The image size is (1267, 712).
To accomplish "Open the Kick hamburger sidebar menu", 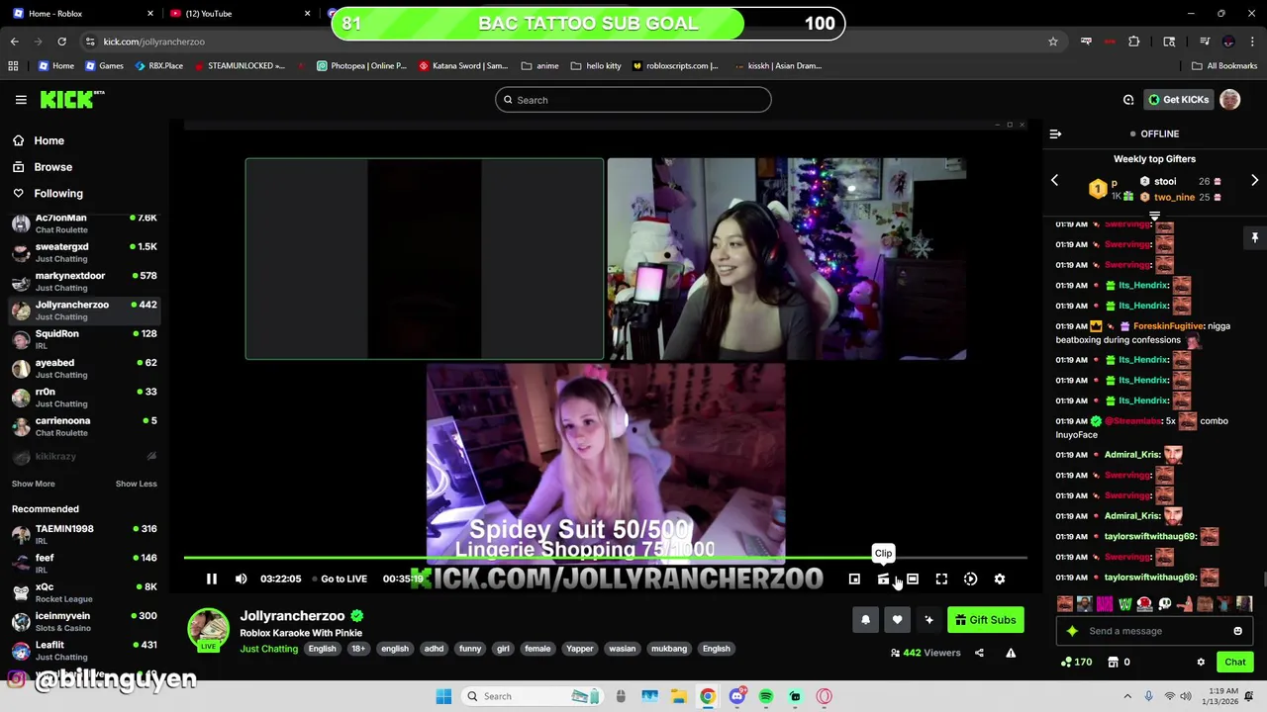I will 21,100.
